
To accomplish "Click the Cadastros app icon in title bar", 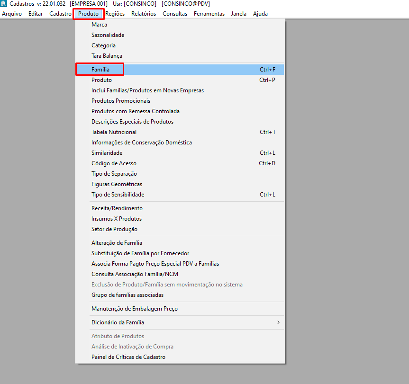I will [3, 4].
